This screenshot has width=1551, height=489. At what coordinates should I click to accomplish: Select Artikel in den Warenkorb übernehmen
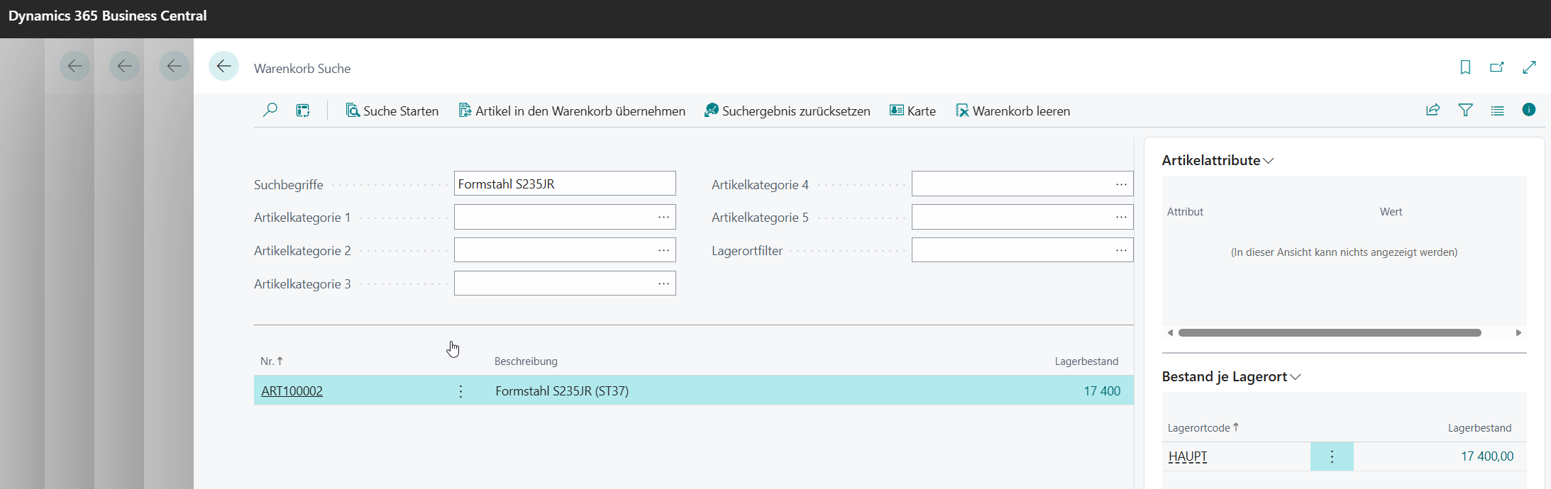tap(572, 111)
